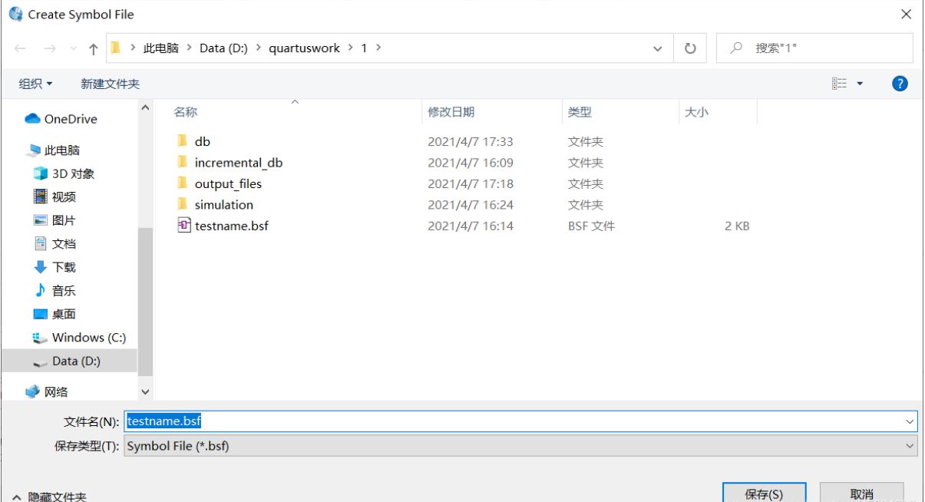925x502 pixels.
Task: Click the 取消 button
Action: 861,493
